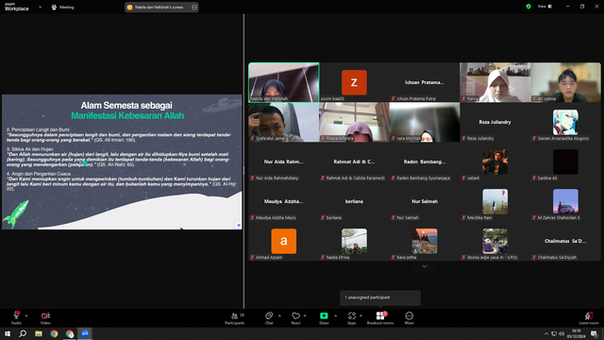Click the Meeting tab in title bar
604x340 pixels.
[62, 7]
